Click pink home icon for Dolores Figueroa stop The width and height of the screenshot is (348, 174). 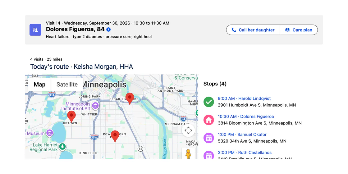(208, 120)
